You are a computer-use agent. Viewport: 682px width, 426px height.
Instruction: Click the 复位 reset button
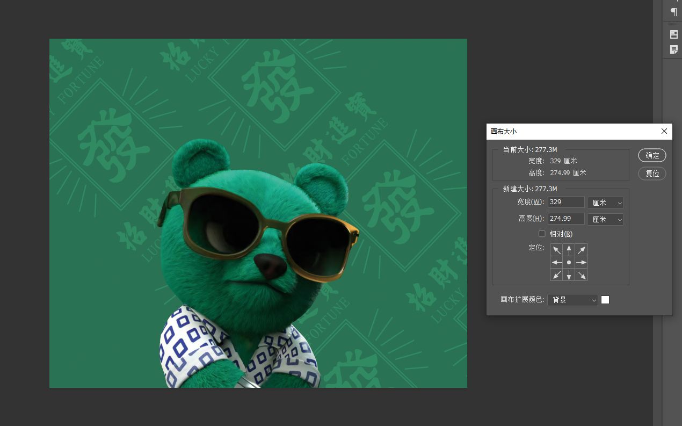pyautogui.click(x=652, y=174)
